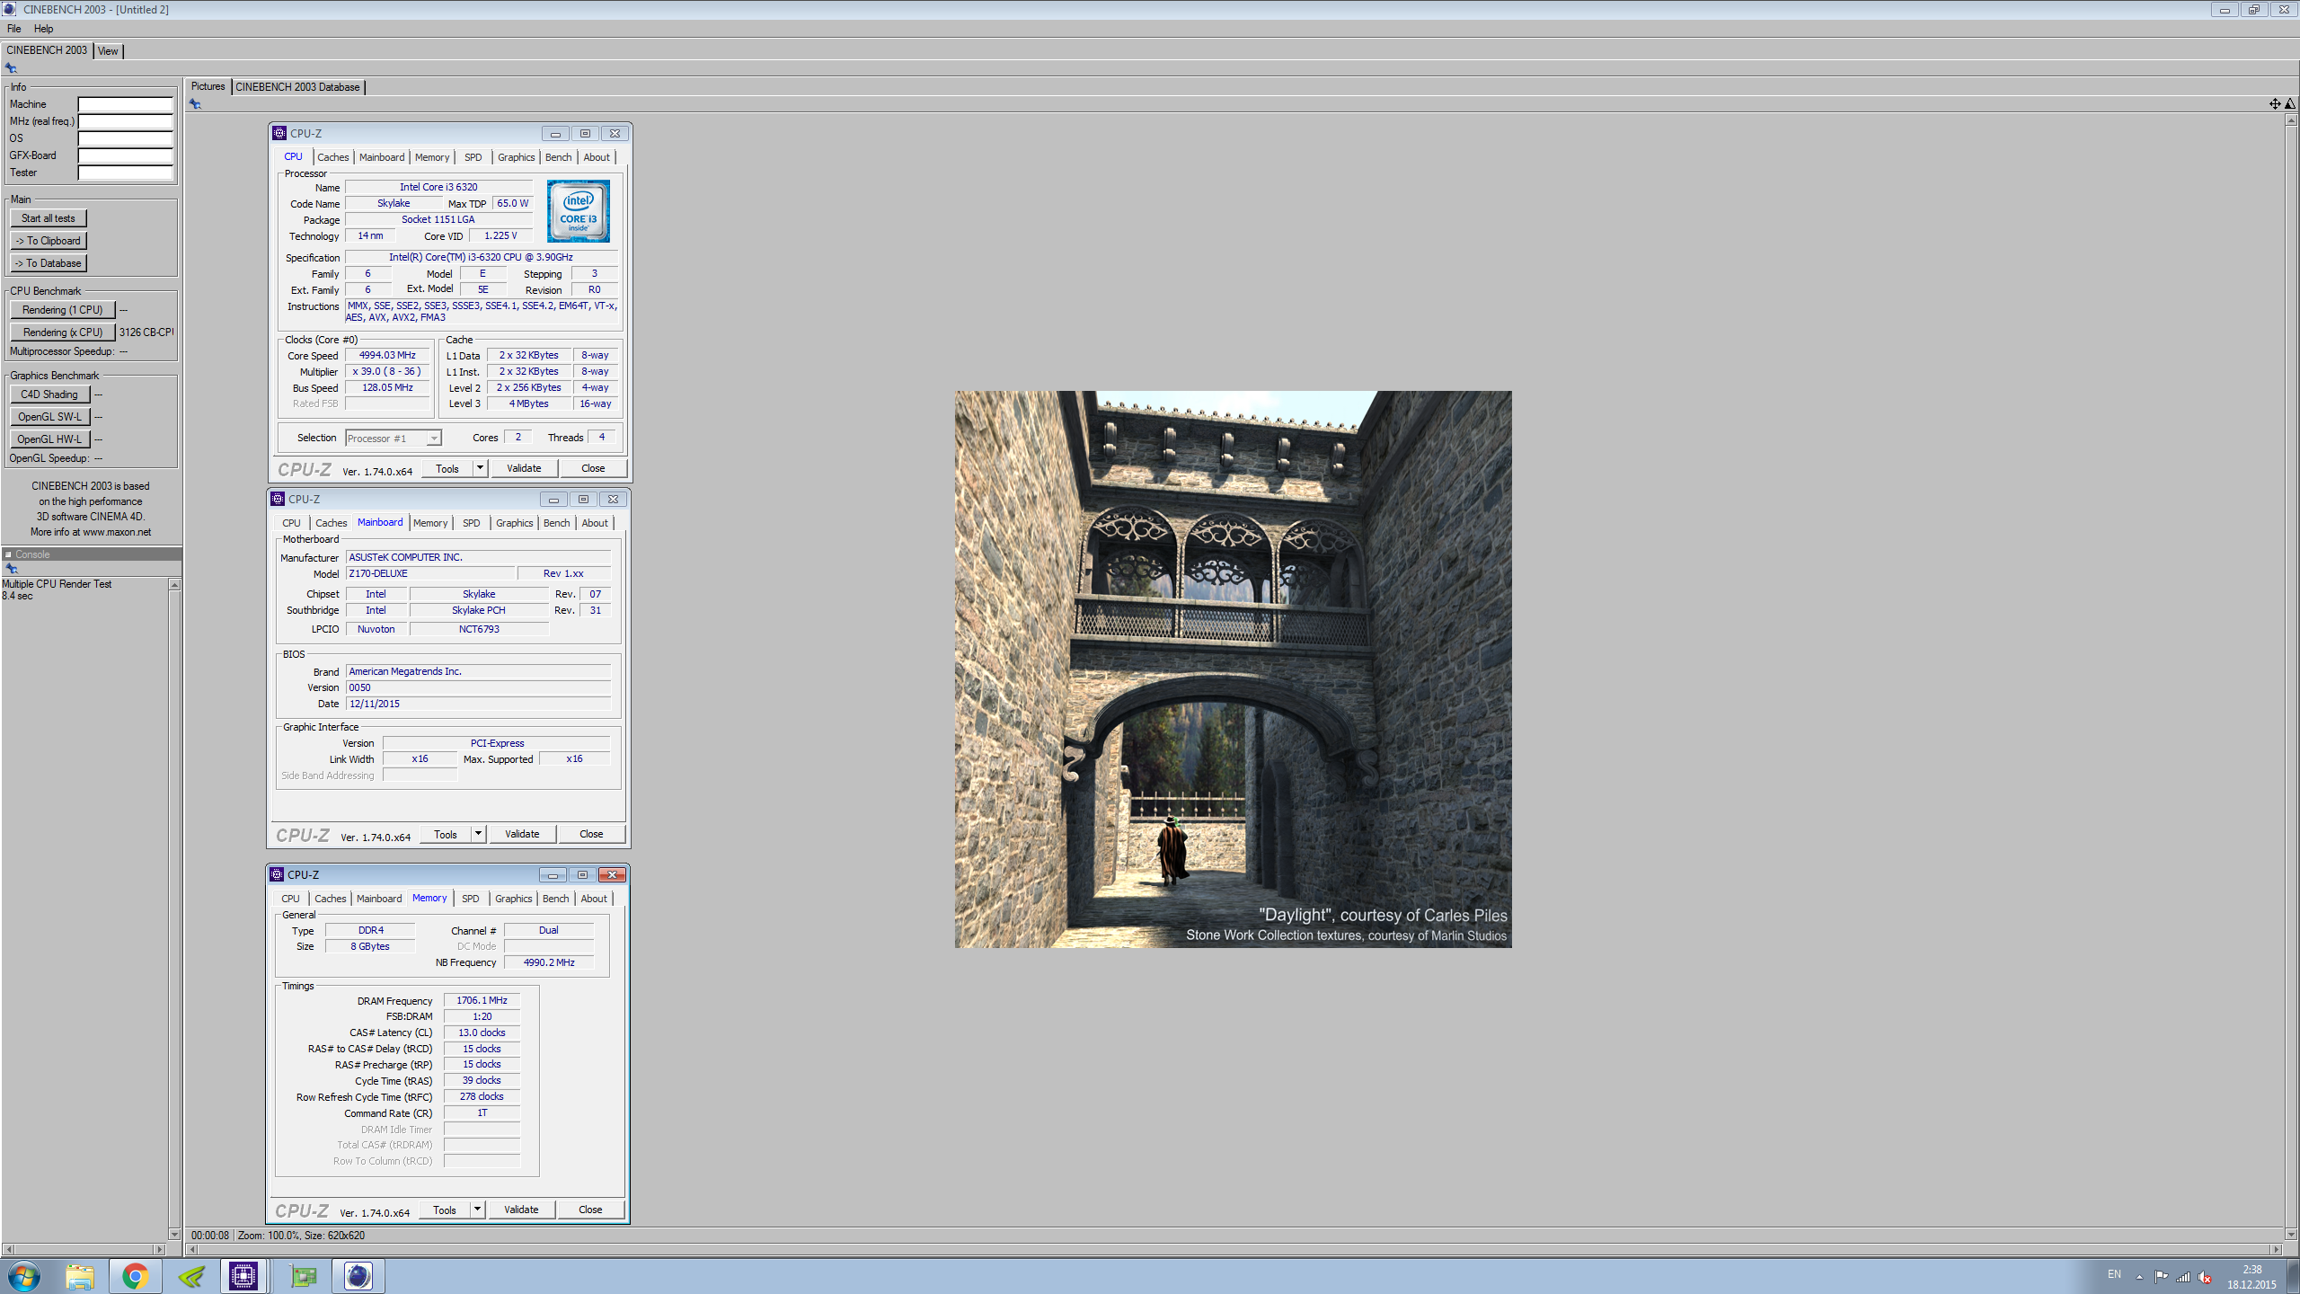Click the pin icon in the Console panel
The image size is (2300, 1294).
click(12, 569)
